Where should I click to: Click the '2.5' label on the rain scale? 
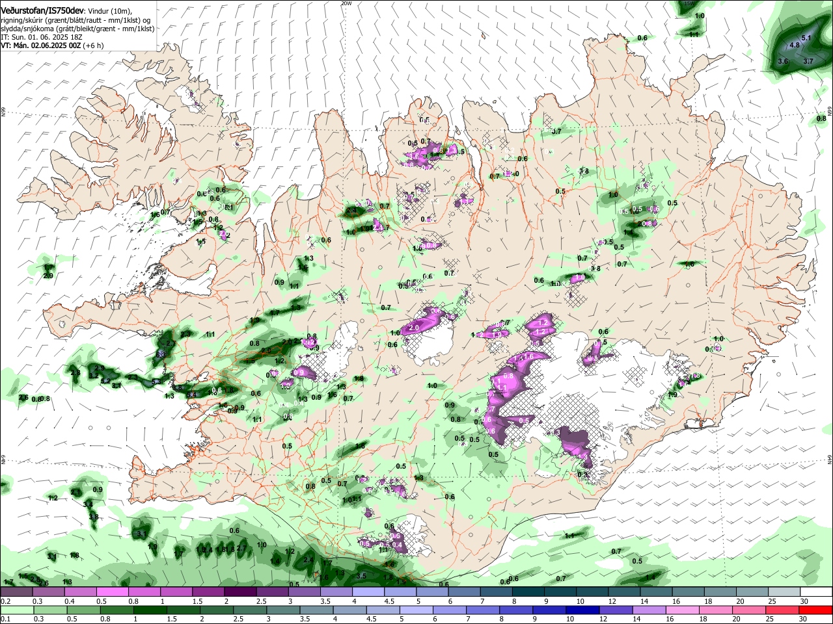(238, 619)
